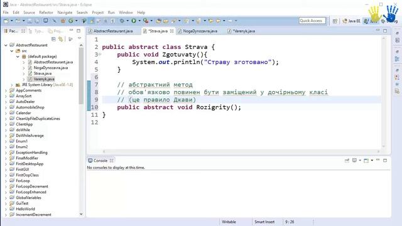Collapse the src folder
Image resolution: width=402 pixels, height=226 pixels.
pos(11,51)
